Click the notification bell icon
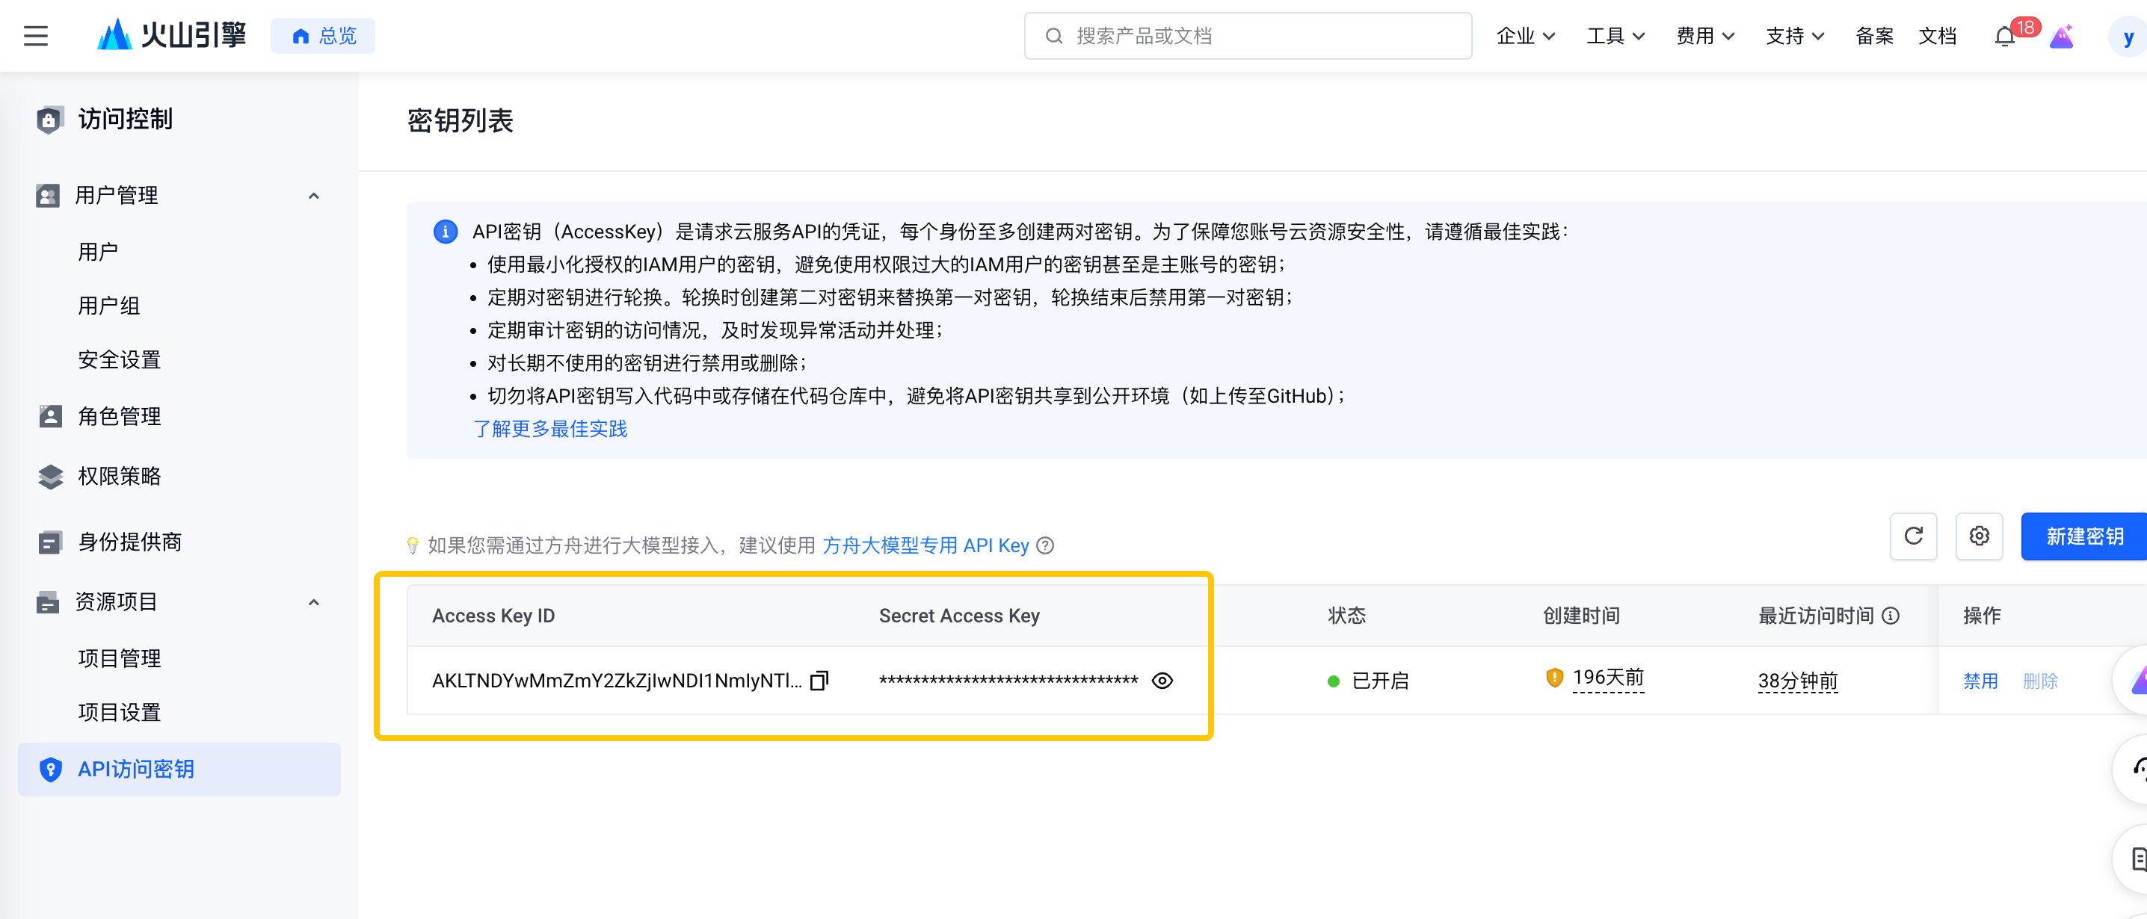The height and width of the screenshot is (919, 2147). [2004, 37]
